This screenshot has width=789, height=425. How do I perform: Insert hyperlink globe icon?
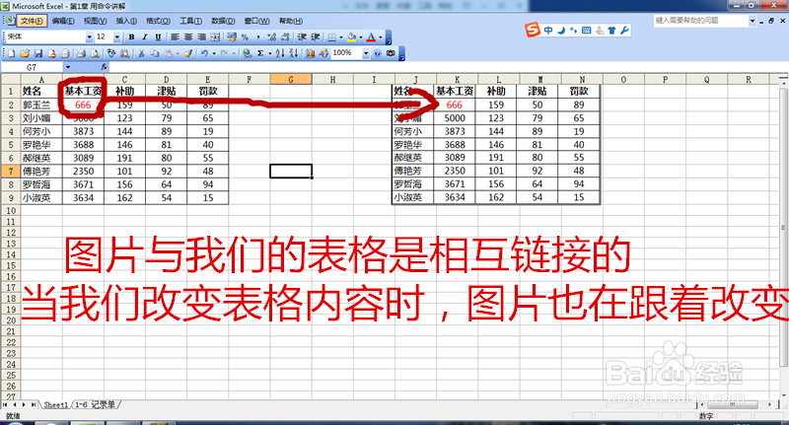tap(248, 53)
